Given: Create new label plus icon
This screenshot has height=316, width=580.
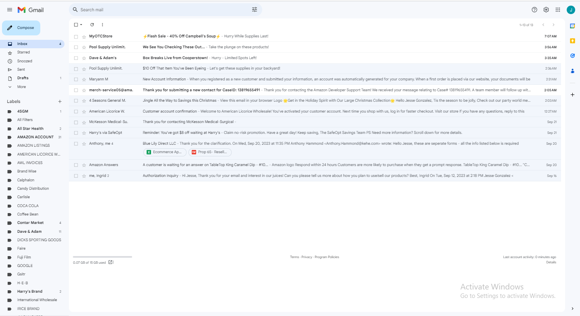Looking at the screenshot, I should pos(60,102).
